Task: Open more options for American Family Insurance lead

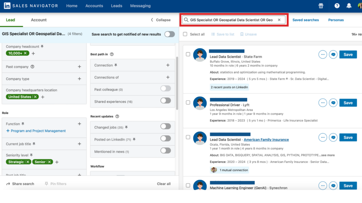Action: (322, 137)
